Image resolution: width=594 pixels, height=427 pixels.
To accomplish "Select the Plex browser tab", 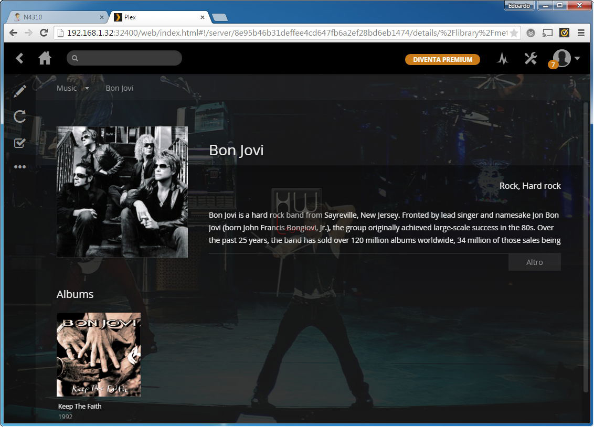I will (159, 17).
